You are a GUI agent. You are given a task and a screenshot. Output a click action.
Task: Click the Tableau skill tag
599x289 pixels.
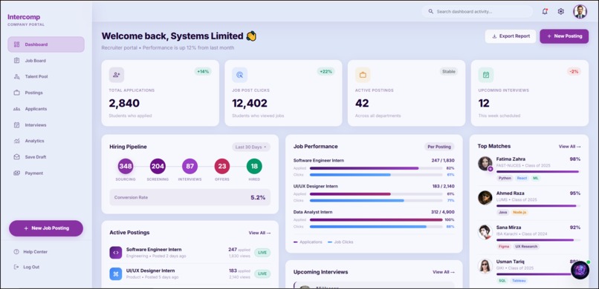[519, 281]
